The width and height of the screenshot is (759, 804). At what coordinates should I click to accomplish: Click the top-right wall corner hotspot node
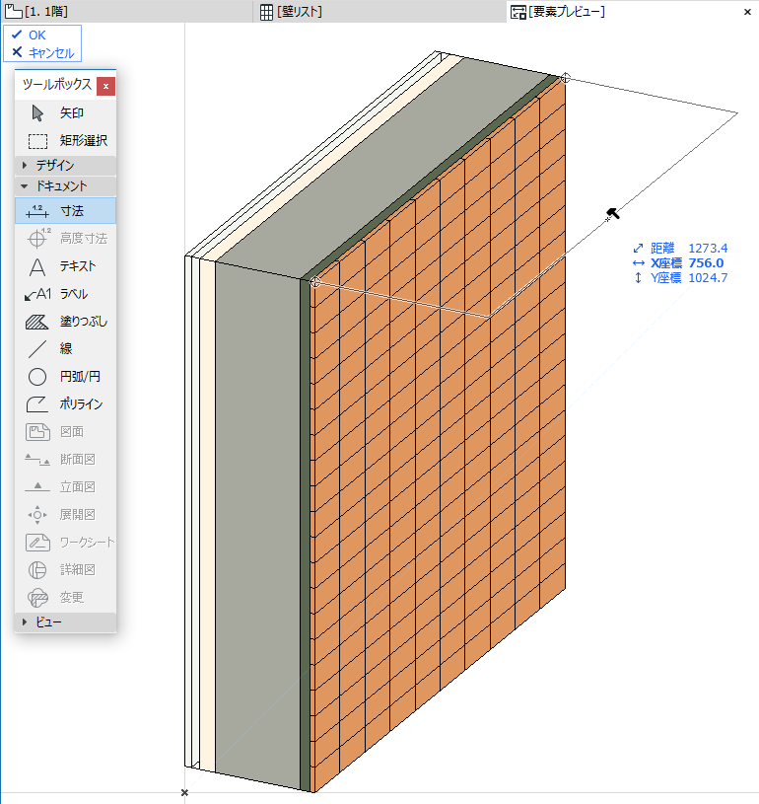(565, 78)
